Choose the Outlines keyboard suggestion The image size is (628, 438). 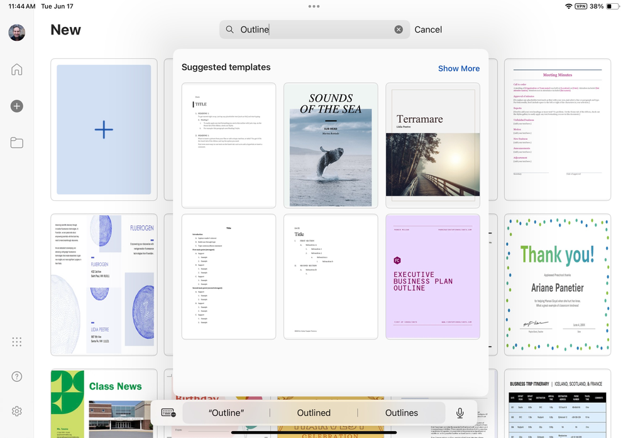[401, 413]
